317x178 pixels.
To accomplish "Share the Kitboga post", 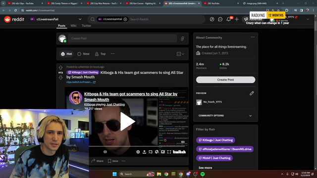I will pos(97,161).
